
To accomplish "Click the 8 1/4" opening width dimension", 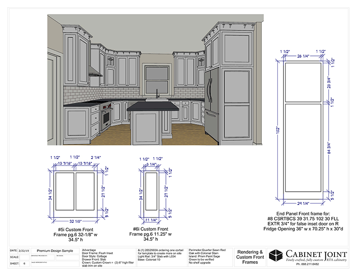I will point(151,164).
